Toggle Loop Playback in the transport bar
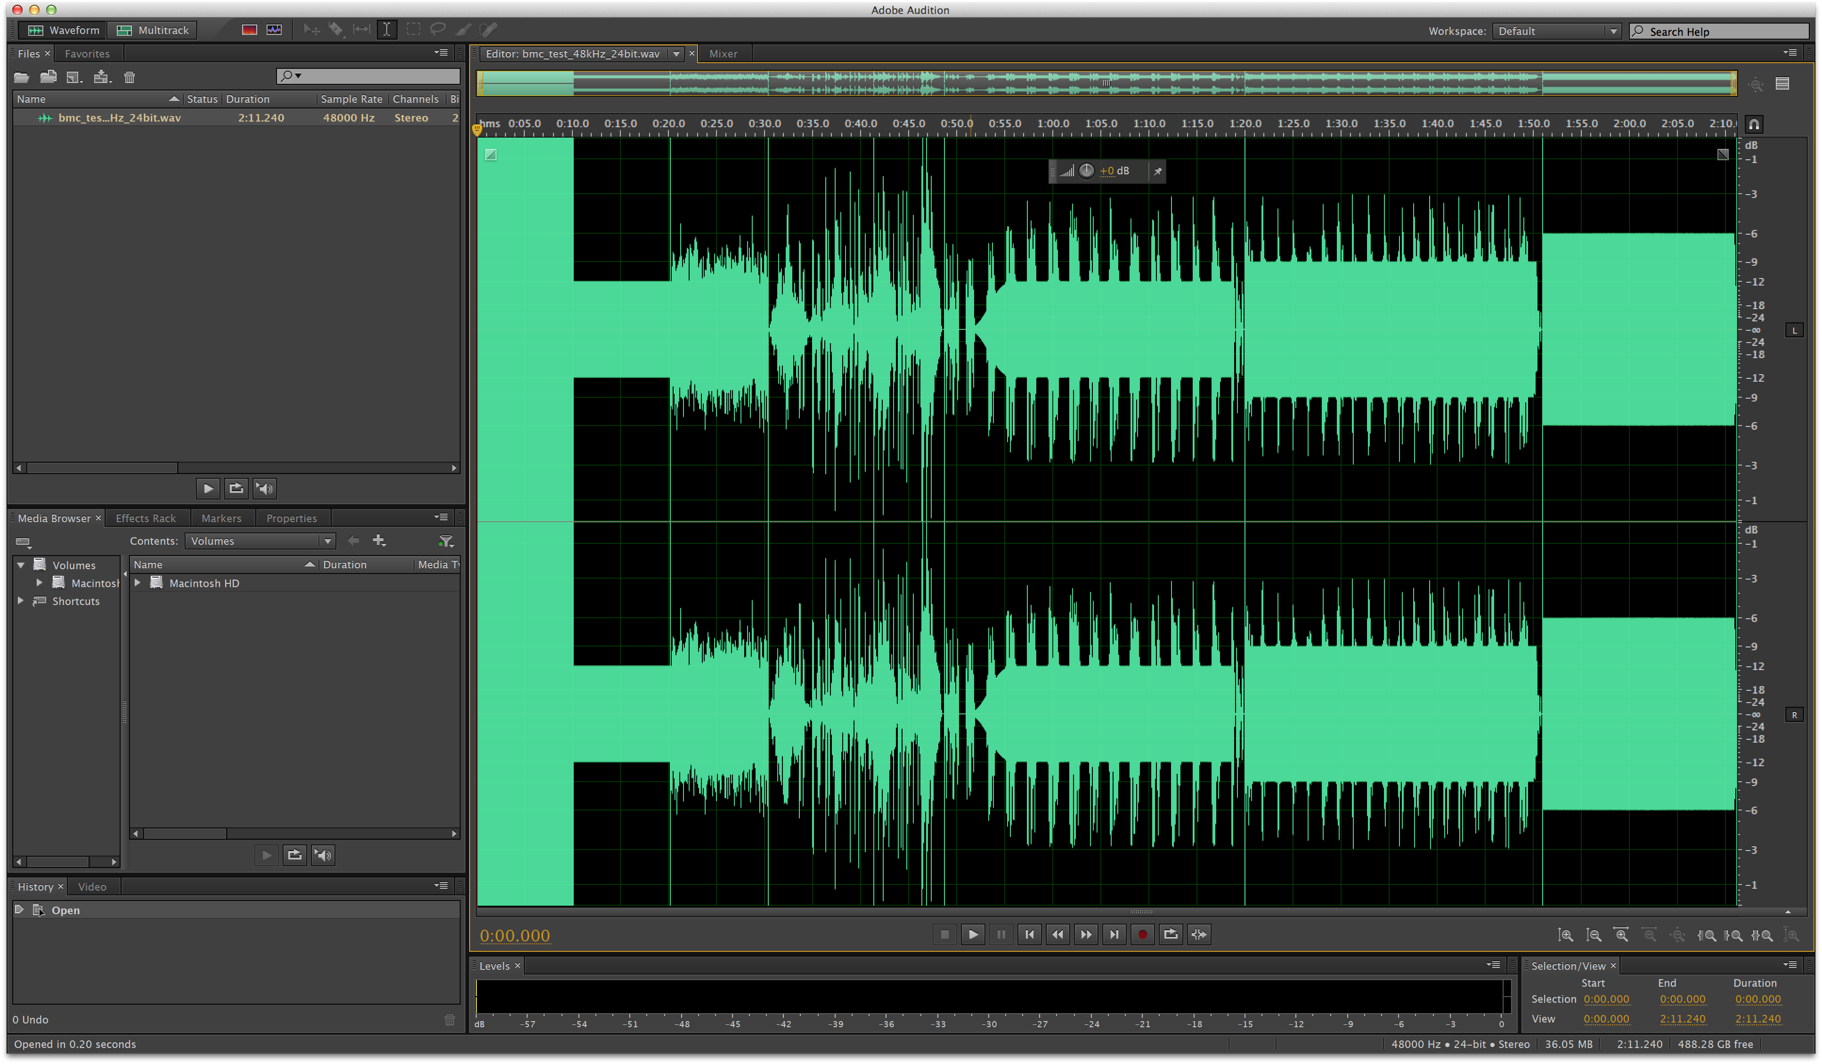Viewport: 1822px width, 1064px height. pos(1171,935)
